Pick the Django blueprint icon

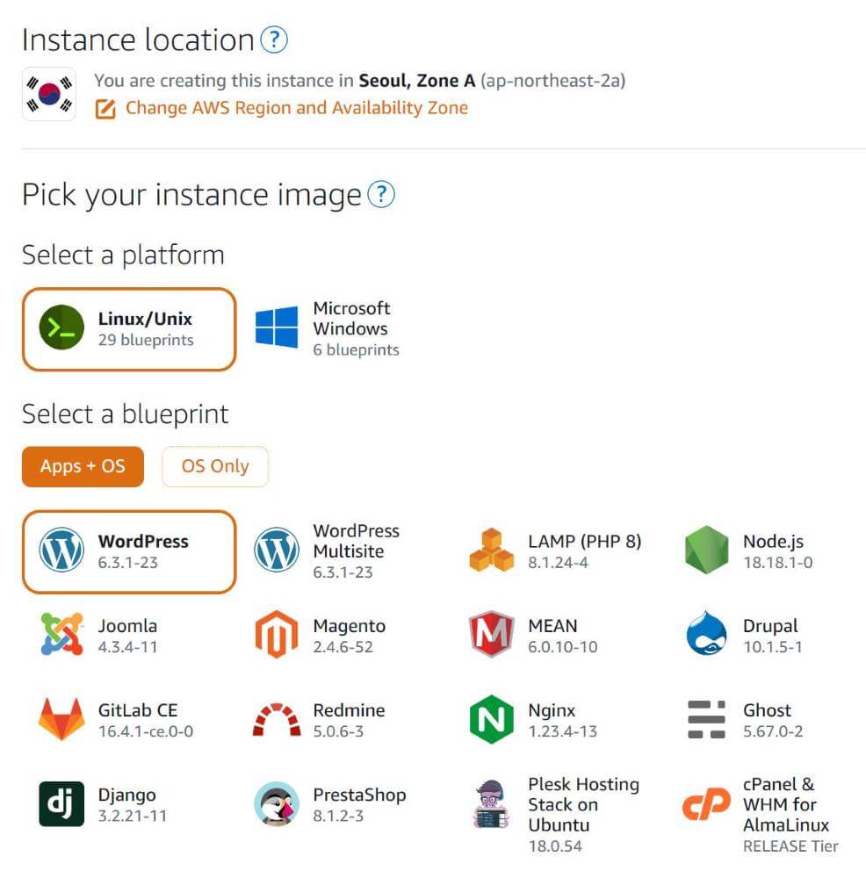(61, 804)
